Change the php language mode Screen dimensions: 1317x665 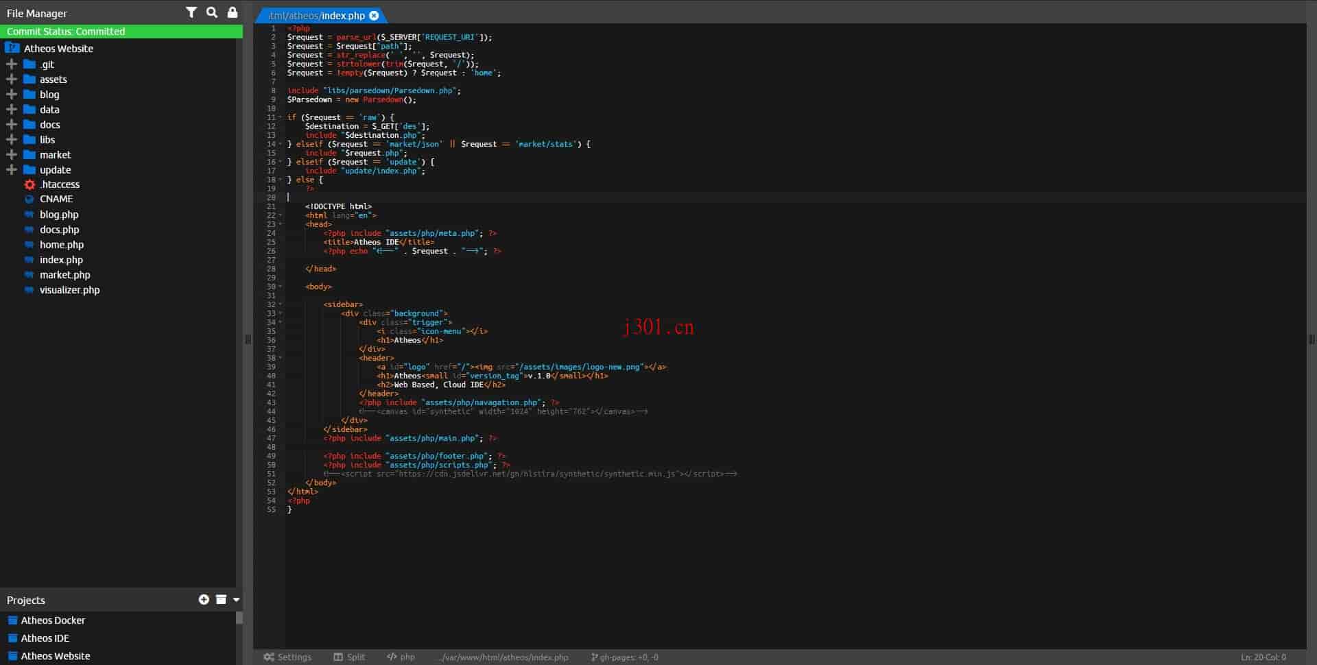[401, 657]
